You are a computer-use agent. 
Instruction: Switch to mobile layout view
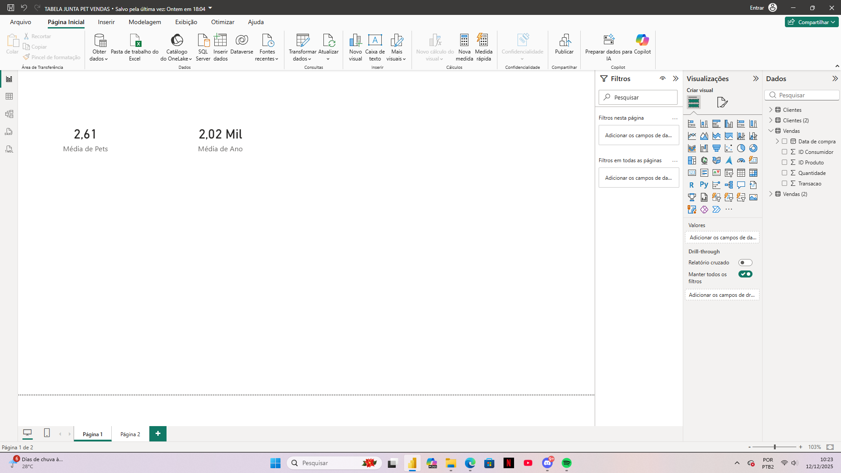[x=47, y=433]
